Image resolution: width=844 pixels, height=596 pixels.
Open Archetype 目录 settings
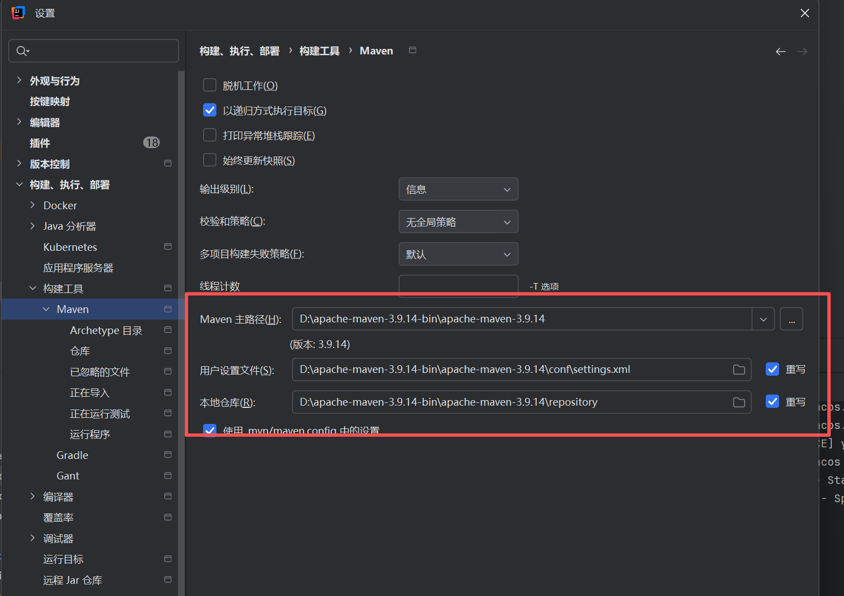click(x=106, y=330)
